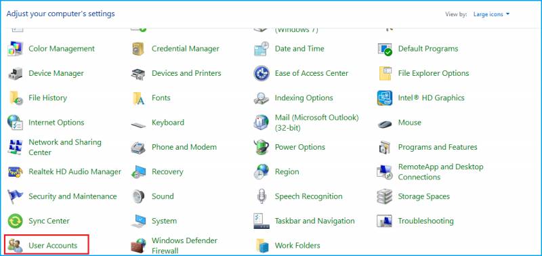Open the Network and Sharing Center link
This screenshot has width=542, height=256.
click(65, 147)
